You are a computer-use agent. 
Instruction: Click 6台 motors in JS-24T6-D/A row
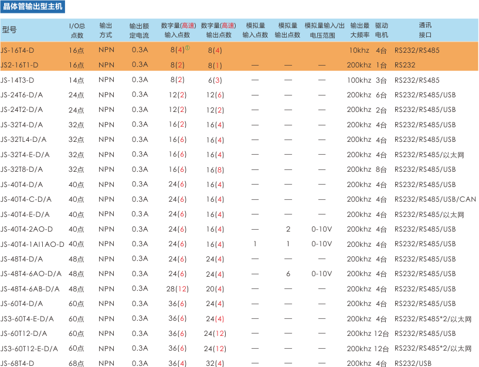(381, 95)
